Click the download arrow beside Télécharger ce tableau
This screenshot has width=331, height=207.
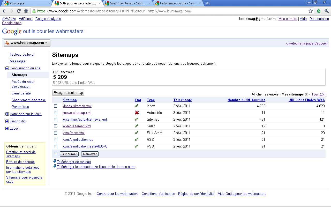click(x=55, y=161)
